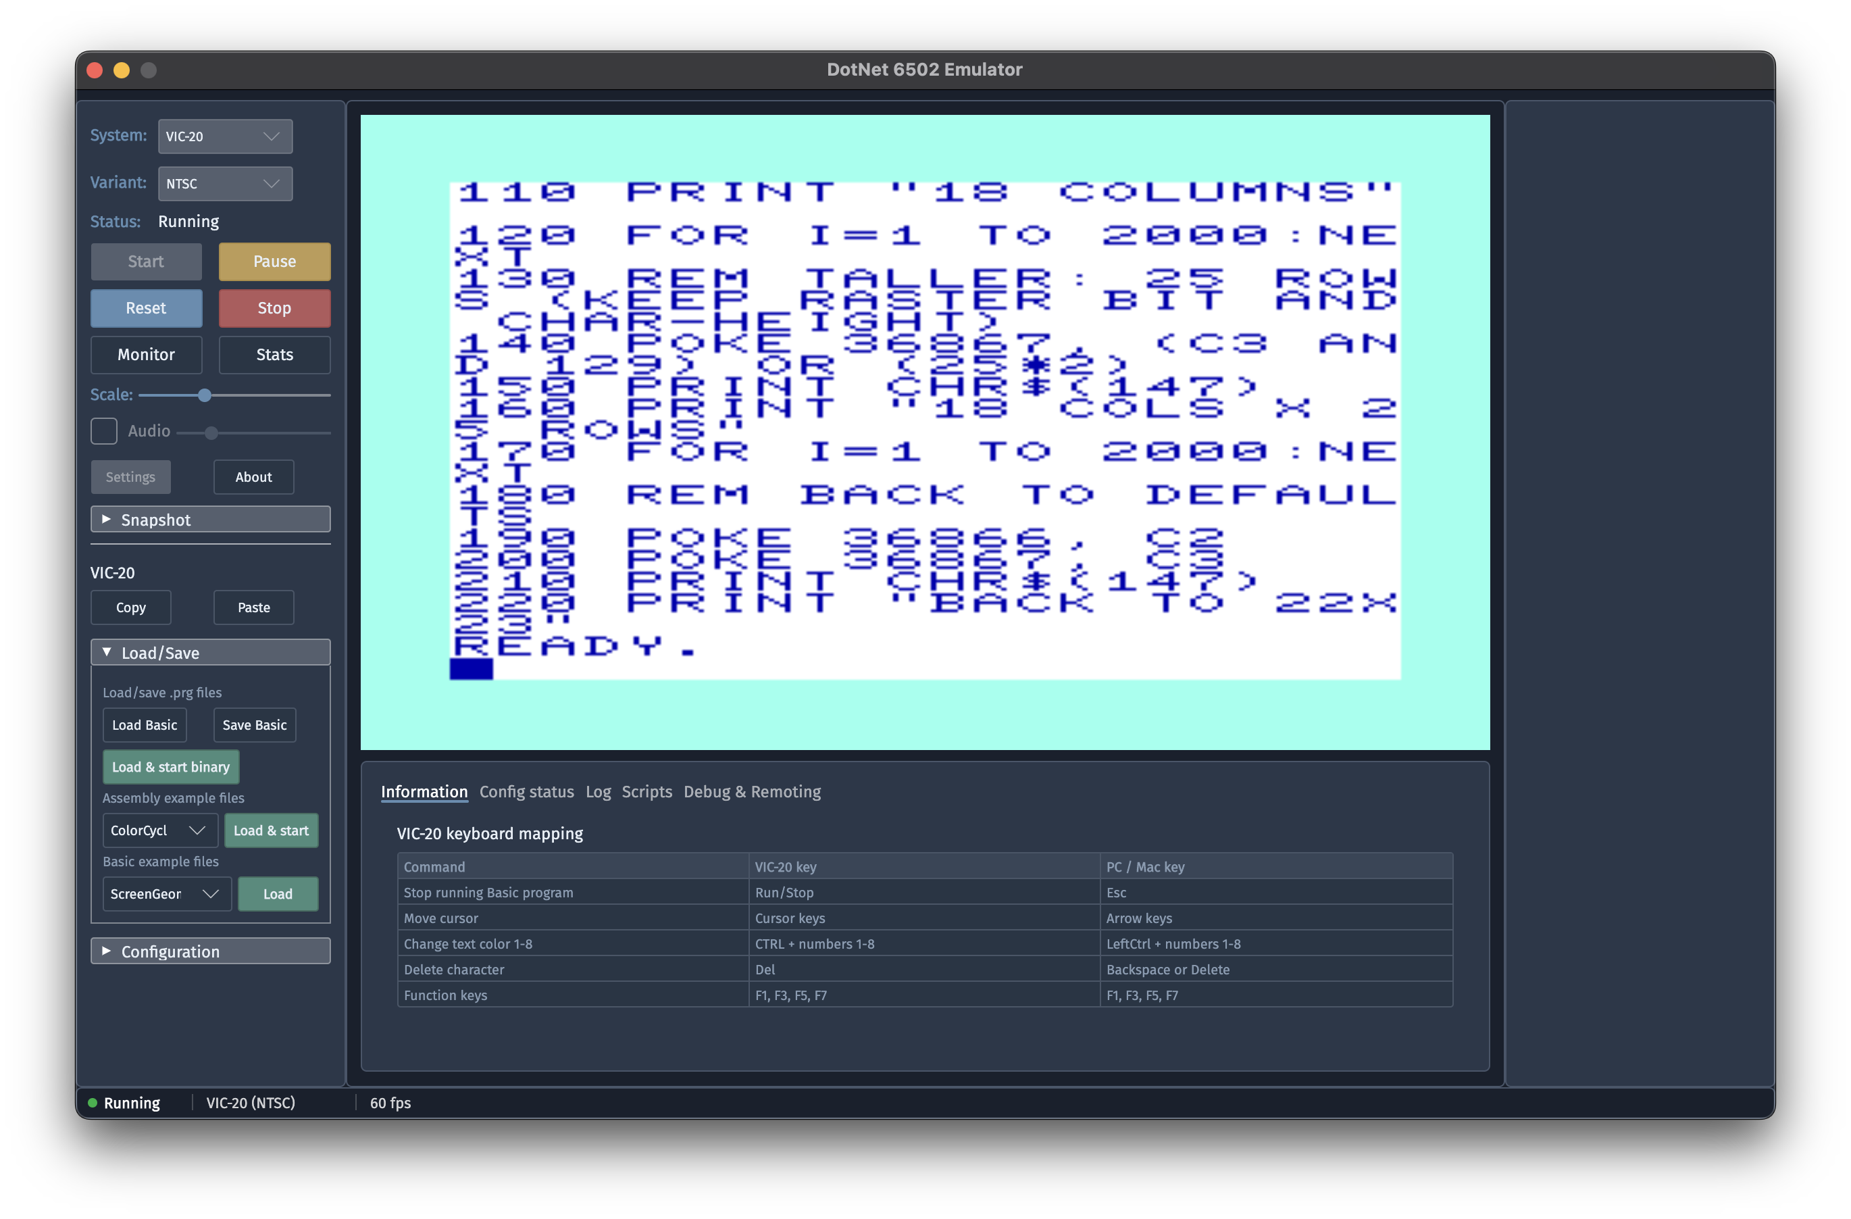The height and width of the screenshot is (1219, 1851).
Task: Paste text into VIC-20
Action: coord(253,607)
